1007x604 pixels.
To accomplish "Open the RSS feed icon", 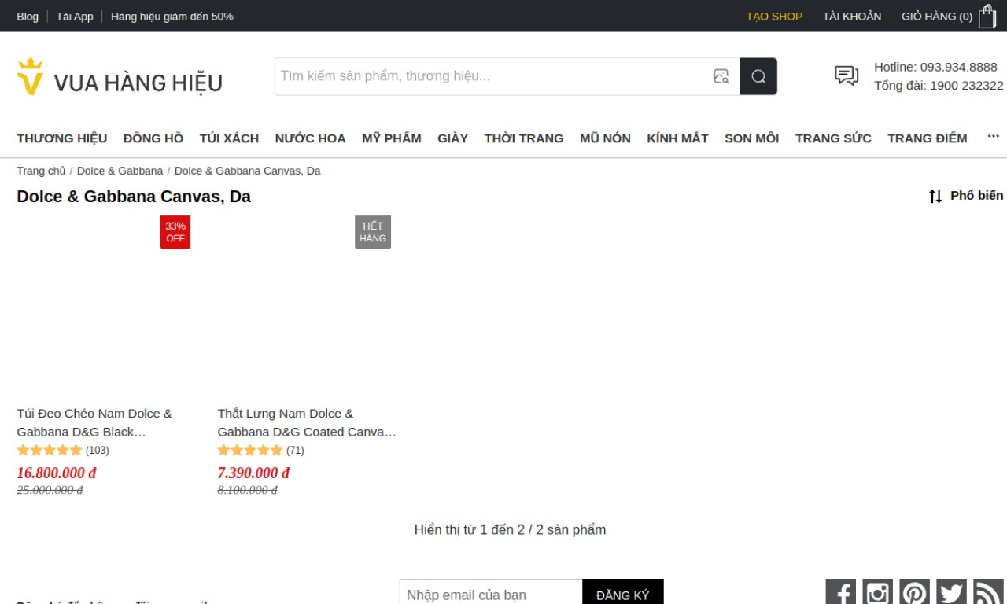I will pos(989,593).
